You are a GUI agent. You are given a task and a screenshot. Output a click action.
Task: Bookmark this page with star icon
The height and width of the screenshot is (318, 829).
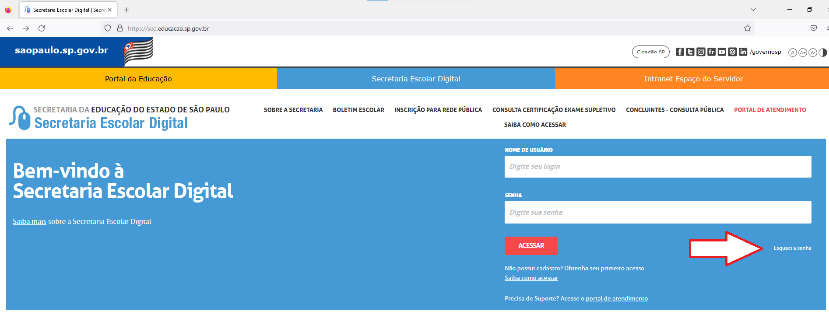(x=748, y=28)
